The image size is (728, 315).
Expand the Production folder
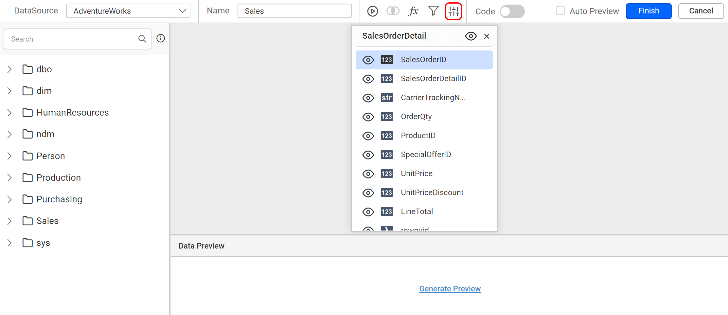click(9, 177)
